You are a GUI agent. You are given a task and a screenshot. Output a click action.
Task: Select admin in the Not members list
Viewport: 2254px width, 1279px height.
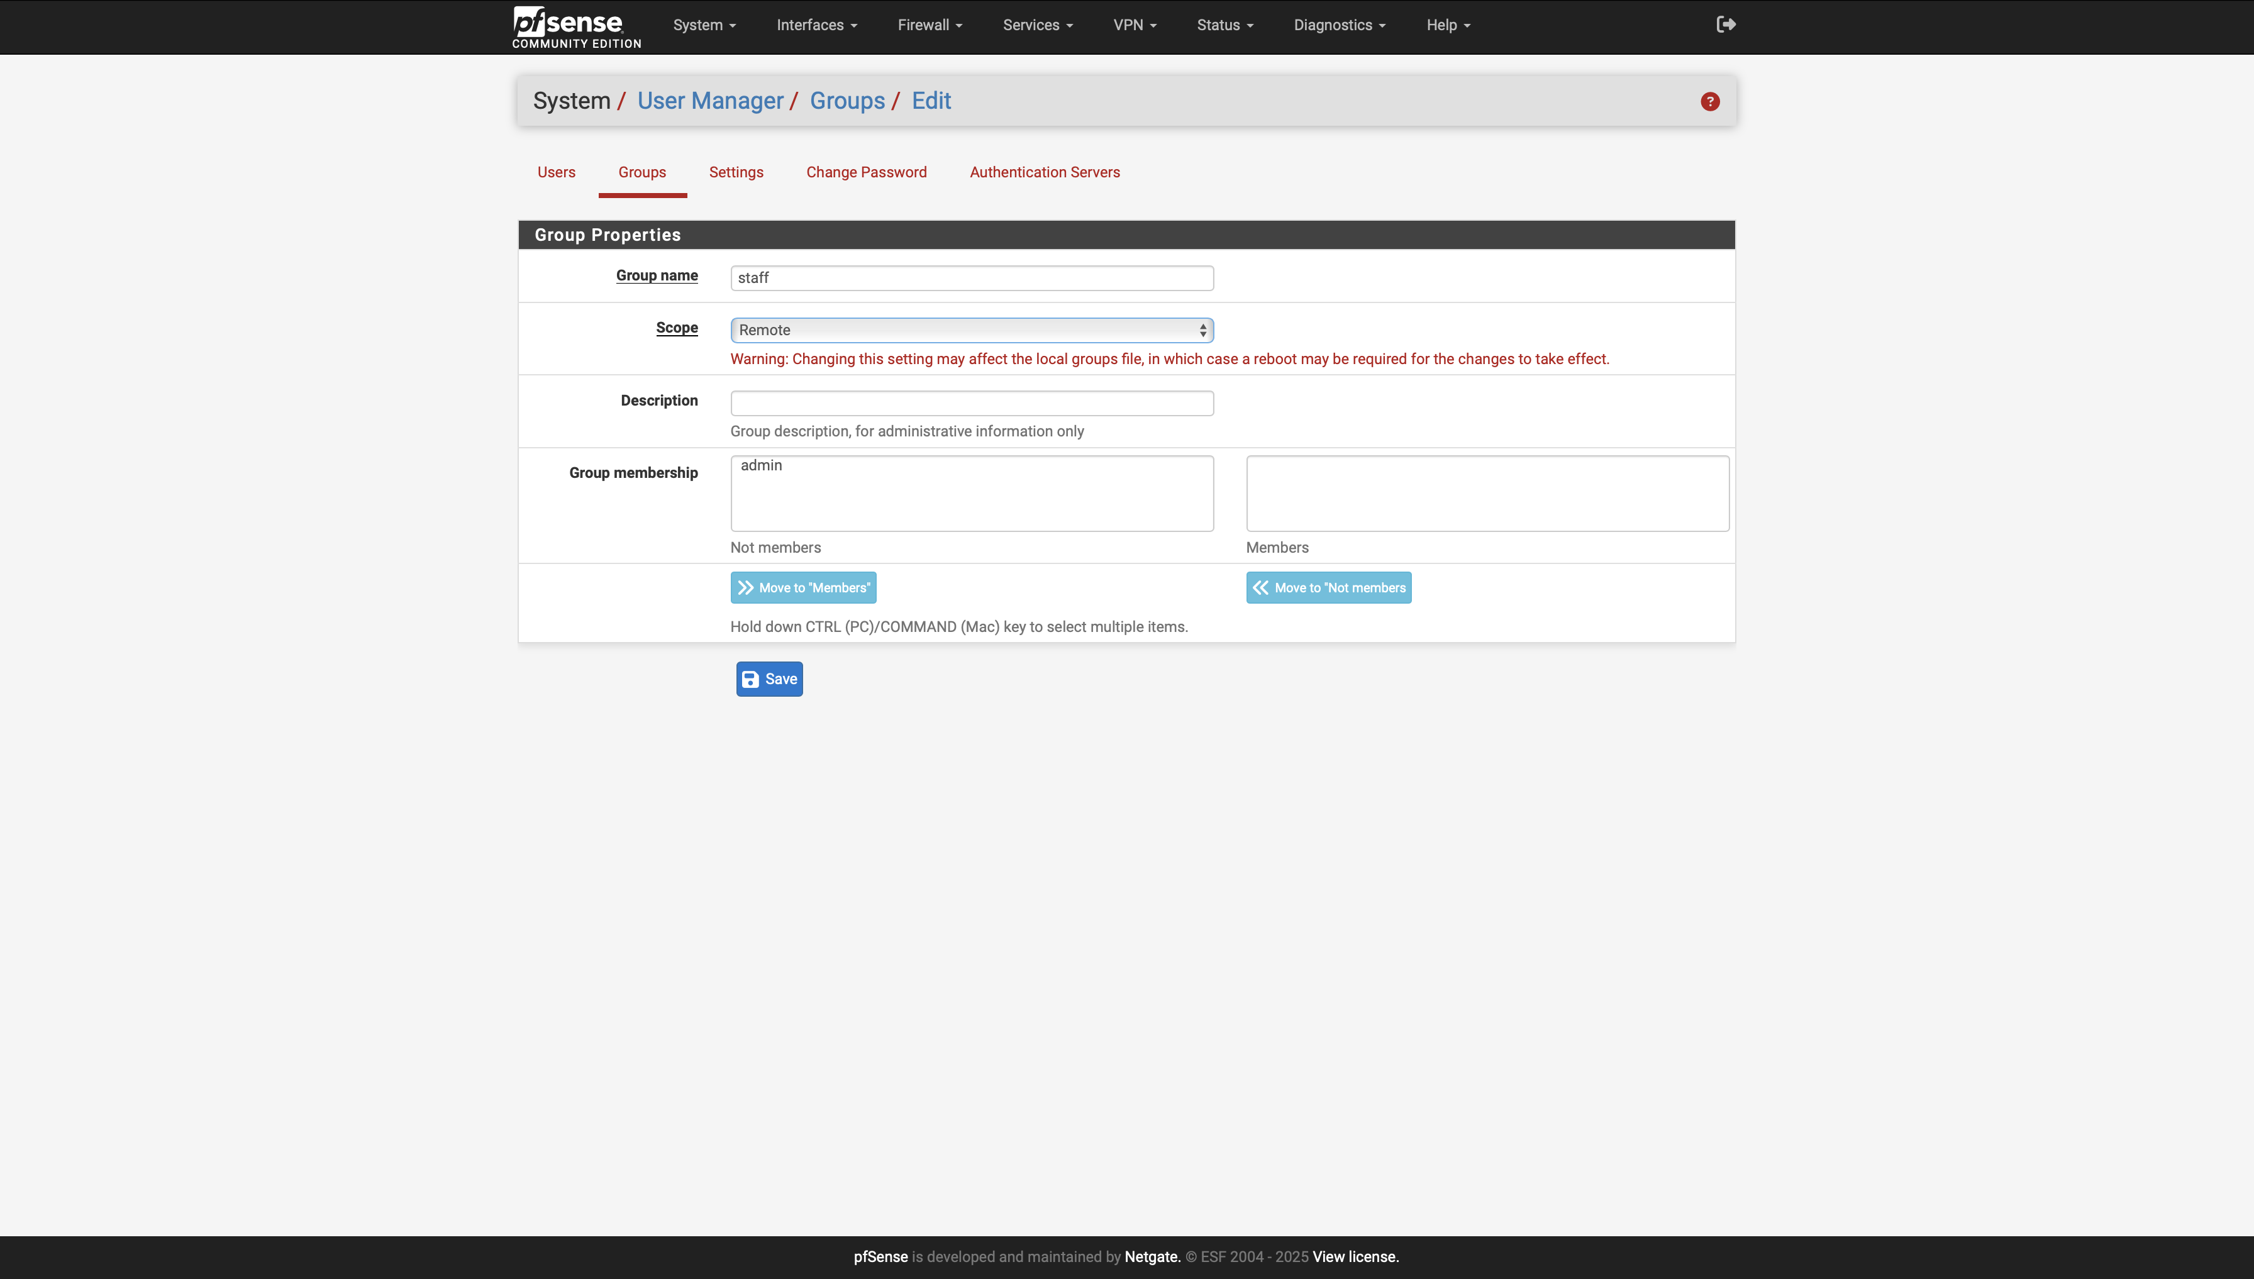pyautogui.click(x=761, y=465)
